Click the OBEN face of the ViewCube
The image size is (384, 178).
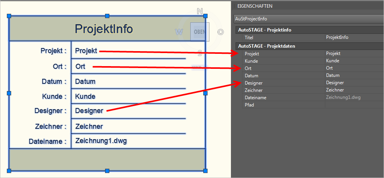[199, 32]
